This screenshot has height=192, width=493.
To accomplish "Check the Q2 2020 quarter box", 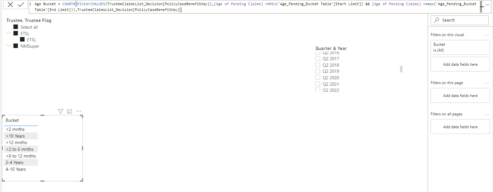I will [x=318, y=77].
